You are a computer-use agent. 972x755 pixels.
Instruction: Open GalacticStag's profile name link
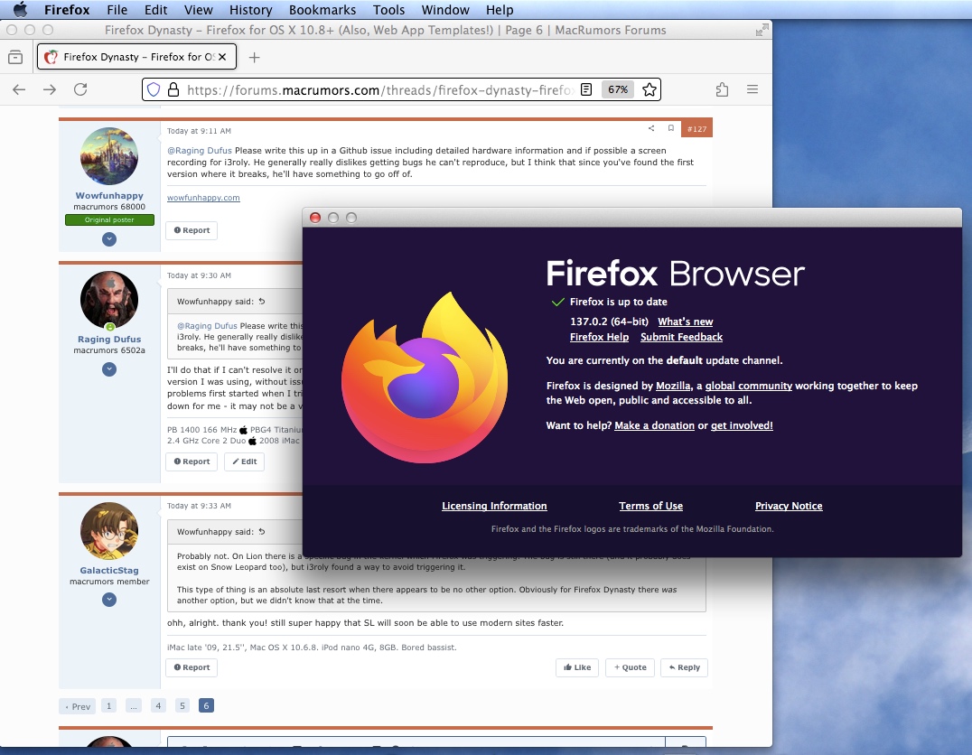(109, 570)
